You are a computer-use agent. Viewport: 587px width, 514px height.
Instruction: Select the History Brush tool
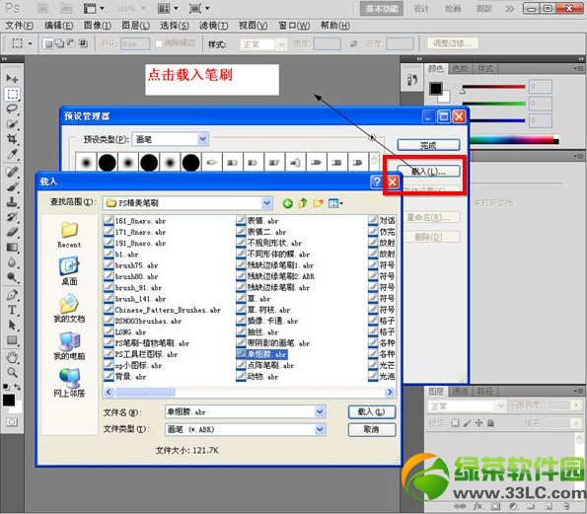[x=12, y=217]
